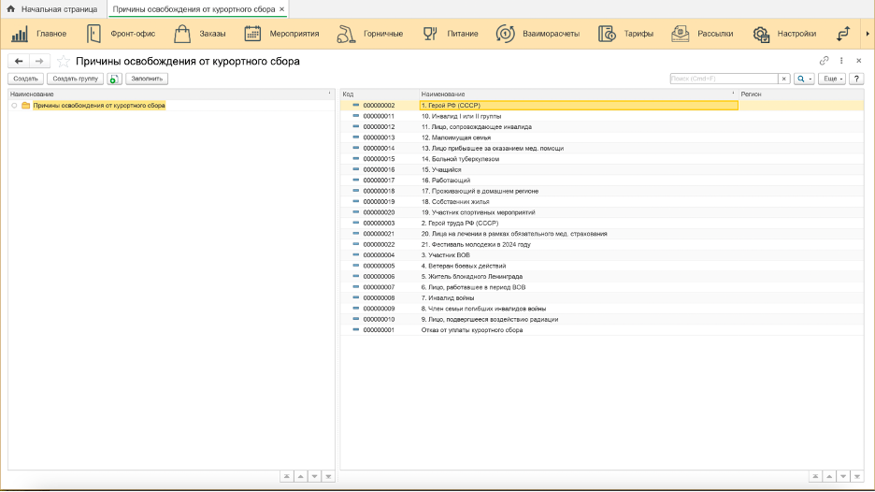Click the Взаиморасчеты coin icon
This screenshot has height=492, width=875.
pos(505,34)
